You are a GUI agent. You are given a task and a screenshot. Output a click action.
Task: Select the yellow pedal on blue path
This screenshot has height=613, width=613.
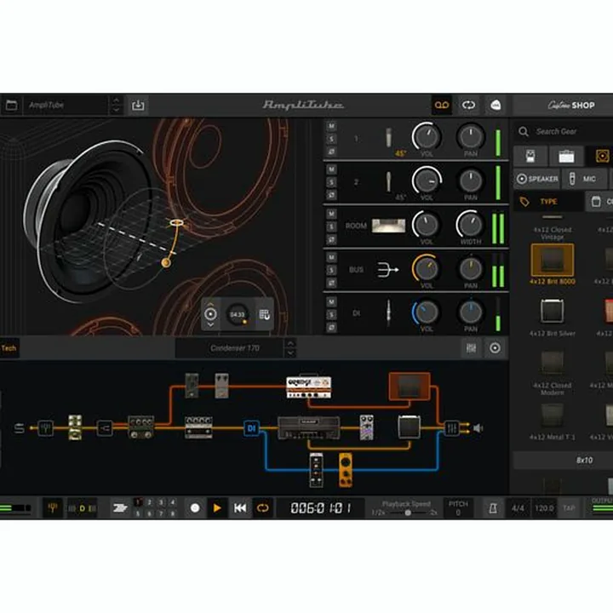point(345,469)
